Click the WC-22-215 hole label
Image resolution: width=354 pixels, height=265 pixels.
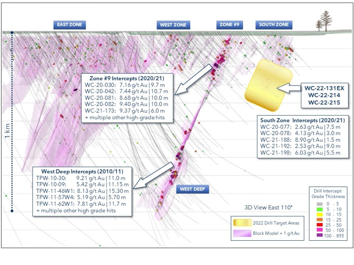tap(324, 102)
